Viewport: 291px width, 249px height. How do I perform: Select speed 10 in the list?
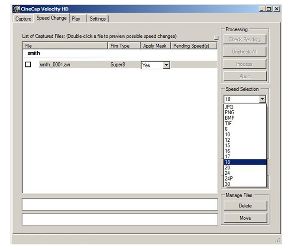click(245, 134)
